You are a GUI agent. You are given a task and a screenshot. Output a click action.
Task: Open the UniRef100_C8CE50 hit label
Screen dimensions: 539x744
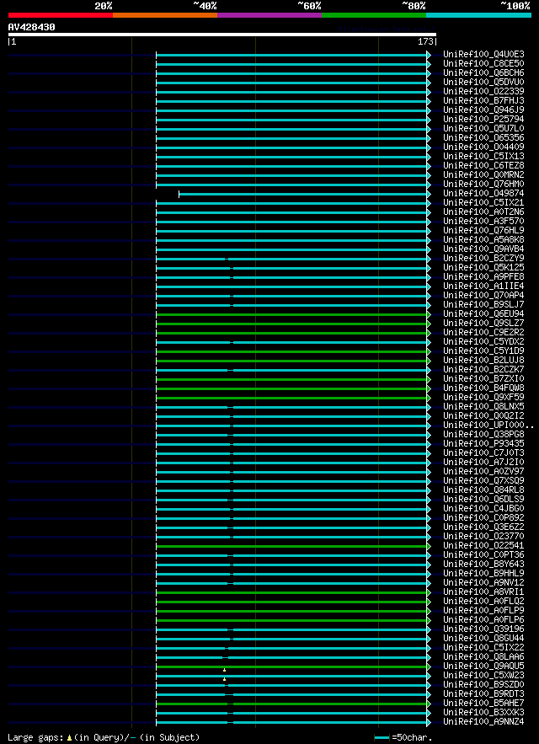click(x=483, y=63)
